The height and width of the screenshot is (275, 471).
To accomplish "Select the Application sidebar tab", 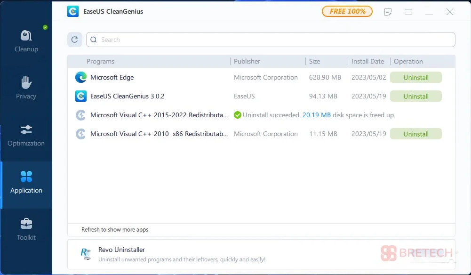I will pos(26,183).
